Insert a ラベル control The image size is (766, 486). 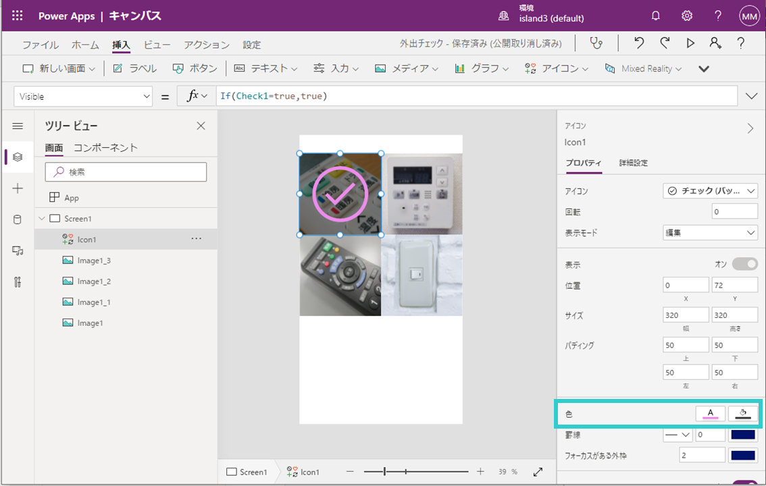click(135, 68)
